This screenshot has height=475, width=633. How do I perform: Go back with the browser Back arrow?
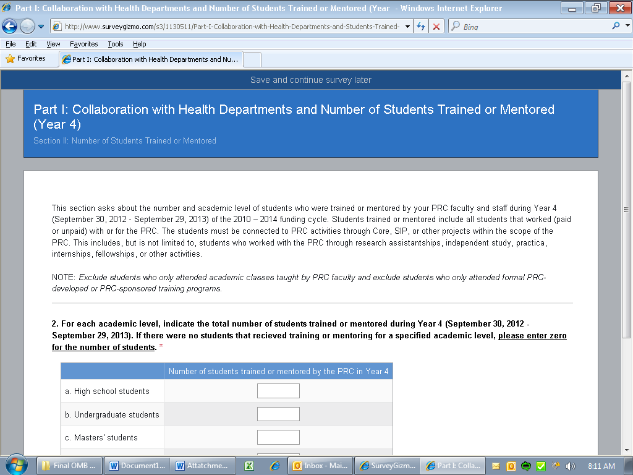(10, 27)
